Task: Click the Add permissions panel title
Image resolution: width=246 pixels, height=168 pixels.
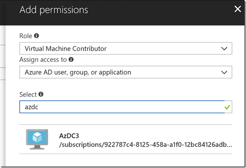Action: 53,10
